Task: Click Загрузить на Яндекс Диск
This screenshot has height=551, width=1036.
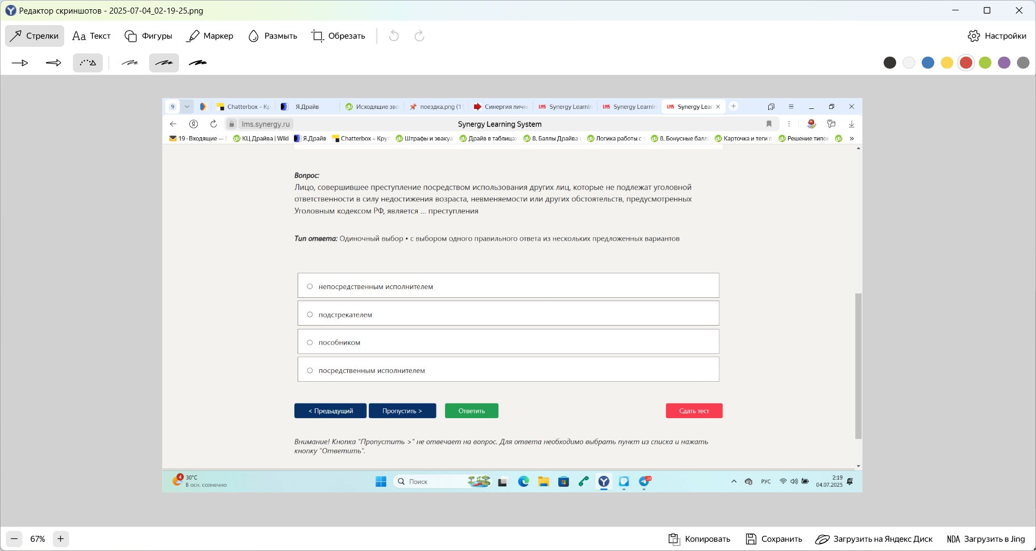Action: tap(874, 539)
